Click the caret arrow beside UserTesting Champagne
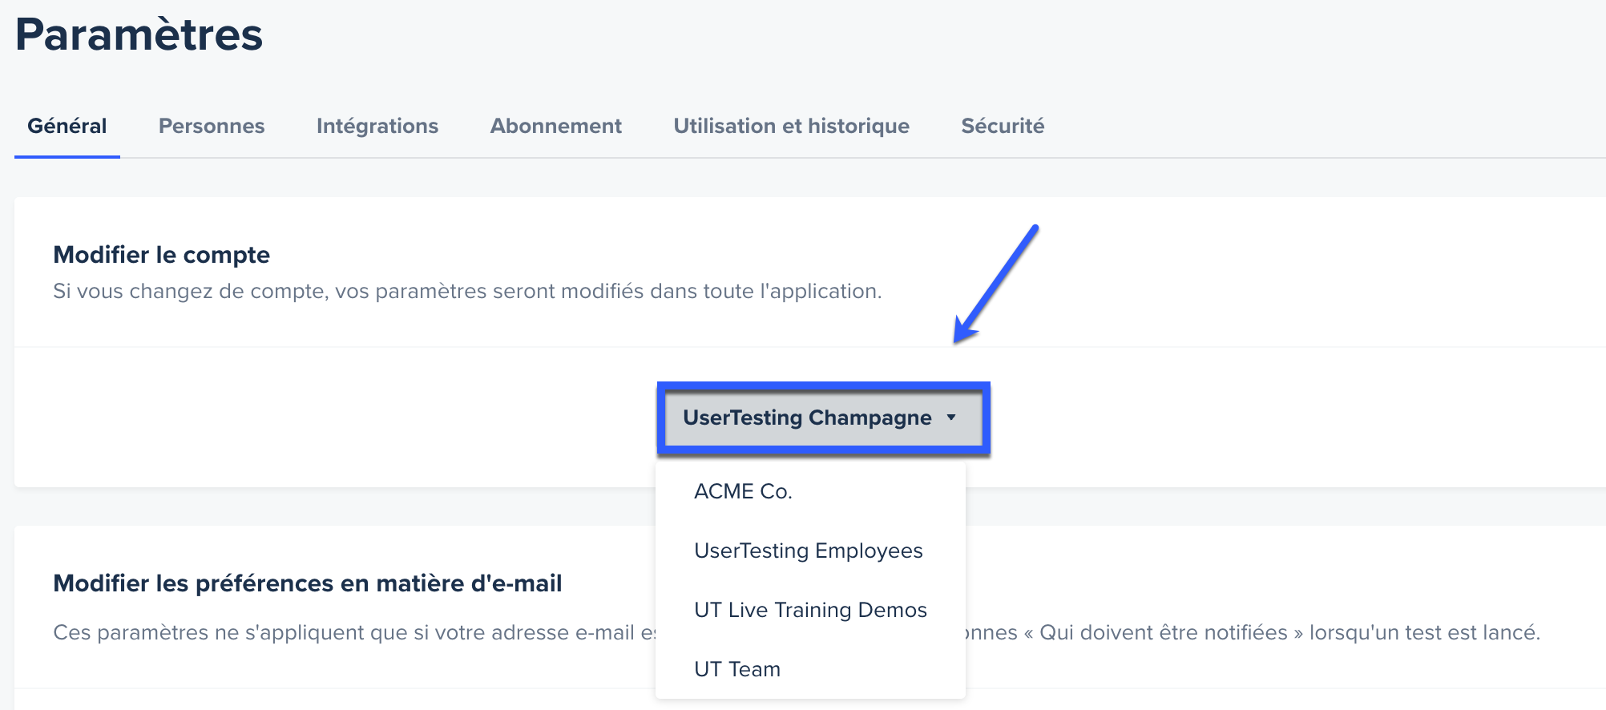Viewport: 1606px width, 710px height. [951, 418]
